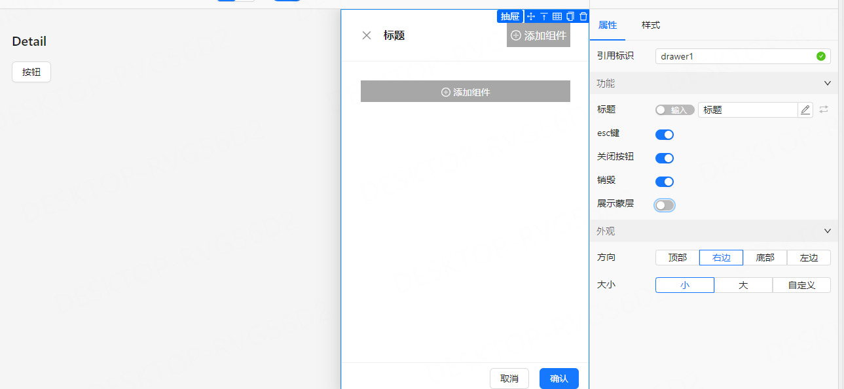Screen dimensions: 844x389
Task: Click the 按钮 button under Detail
Action: tap(31, 72)
